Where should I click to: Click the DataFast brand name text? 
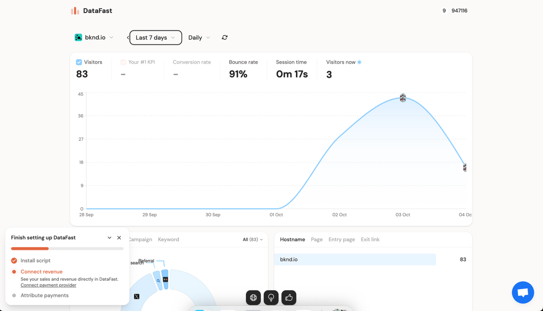pos(98,10)
